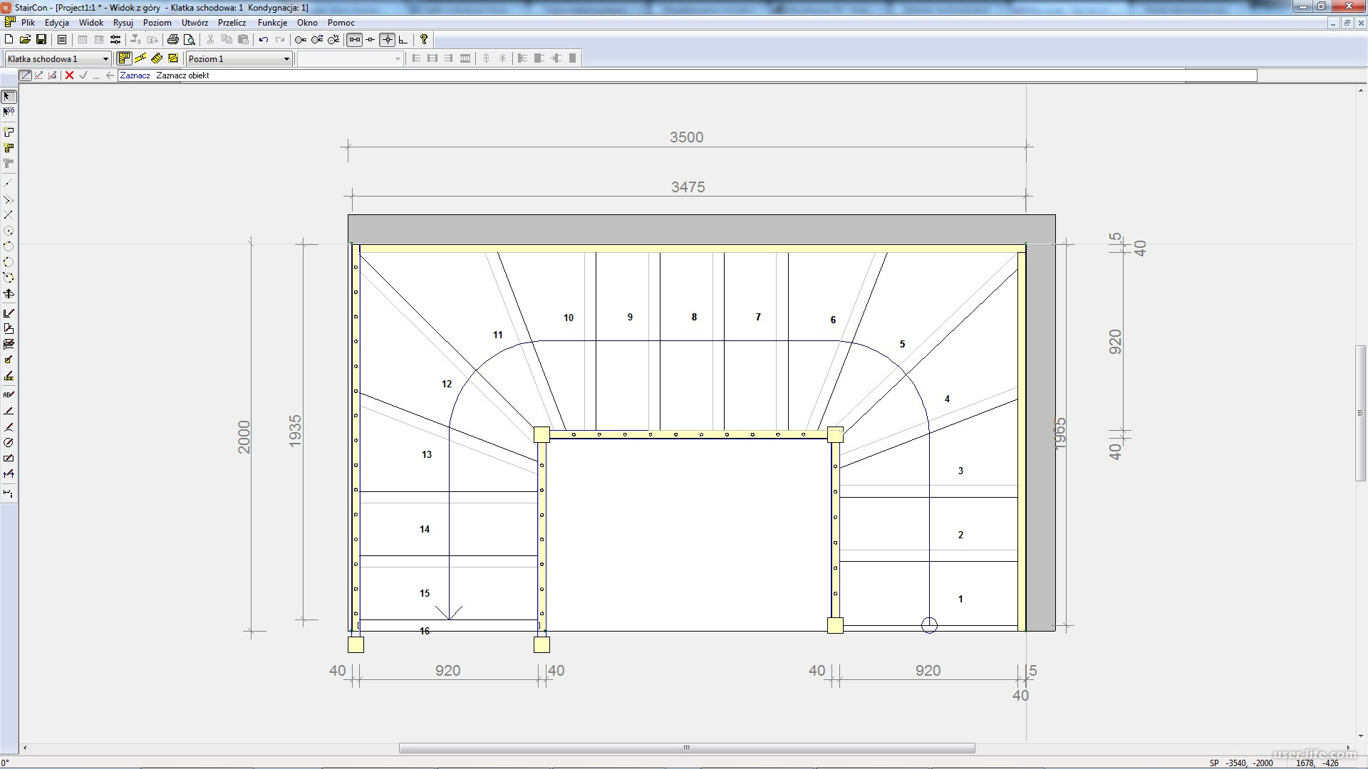Open the Przelicz menu

(x=232, y=23)
